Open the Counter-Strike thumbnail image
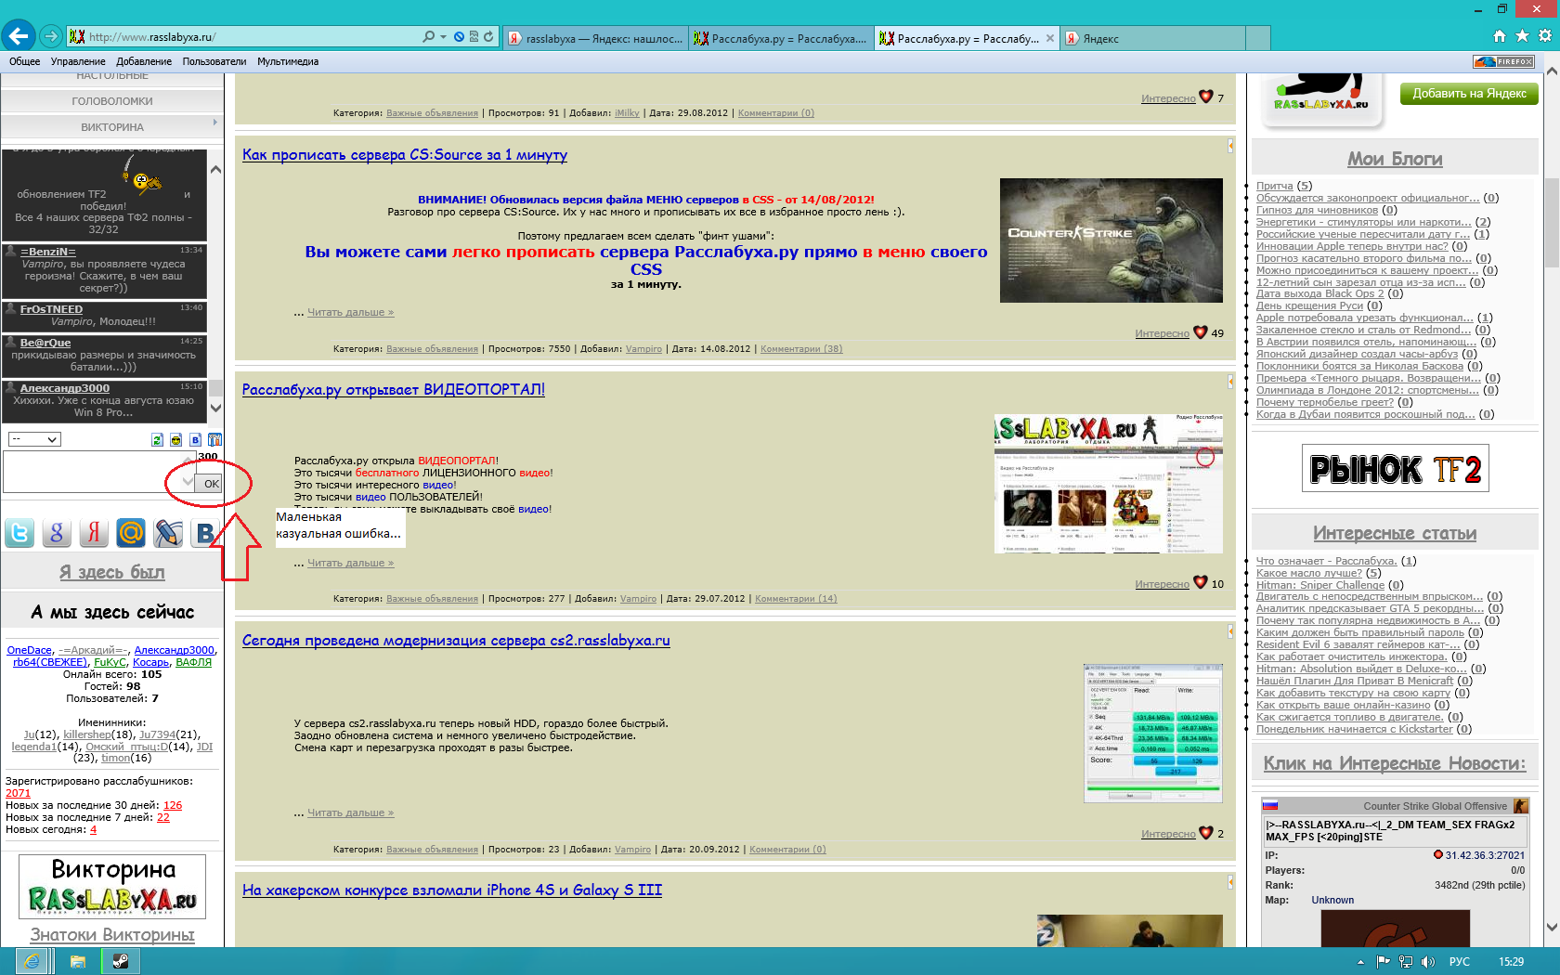The width and height of the screenshot is (1560, 975). tap(1111, 240)
